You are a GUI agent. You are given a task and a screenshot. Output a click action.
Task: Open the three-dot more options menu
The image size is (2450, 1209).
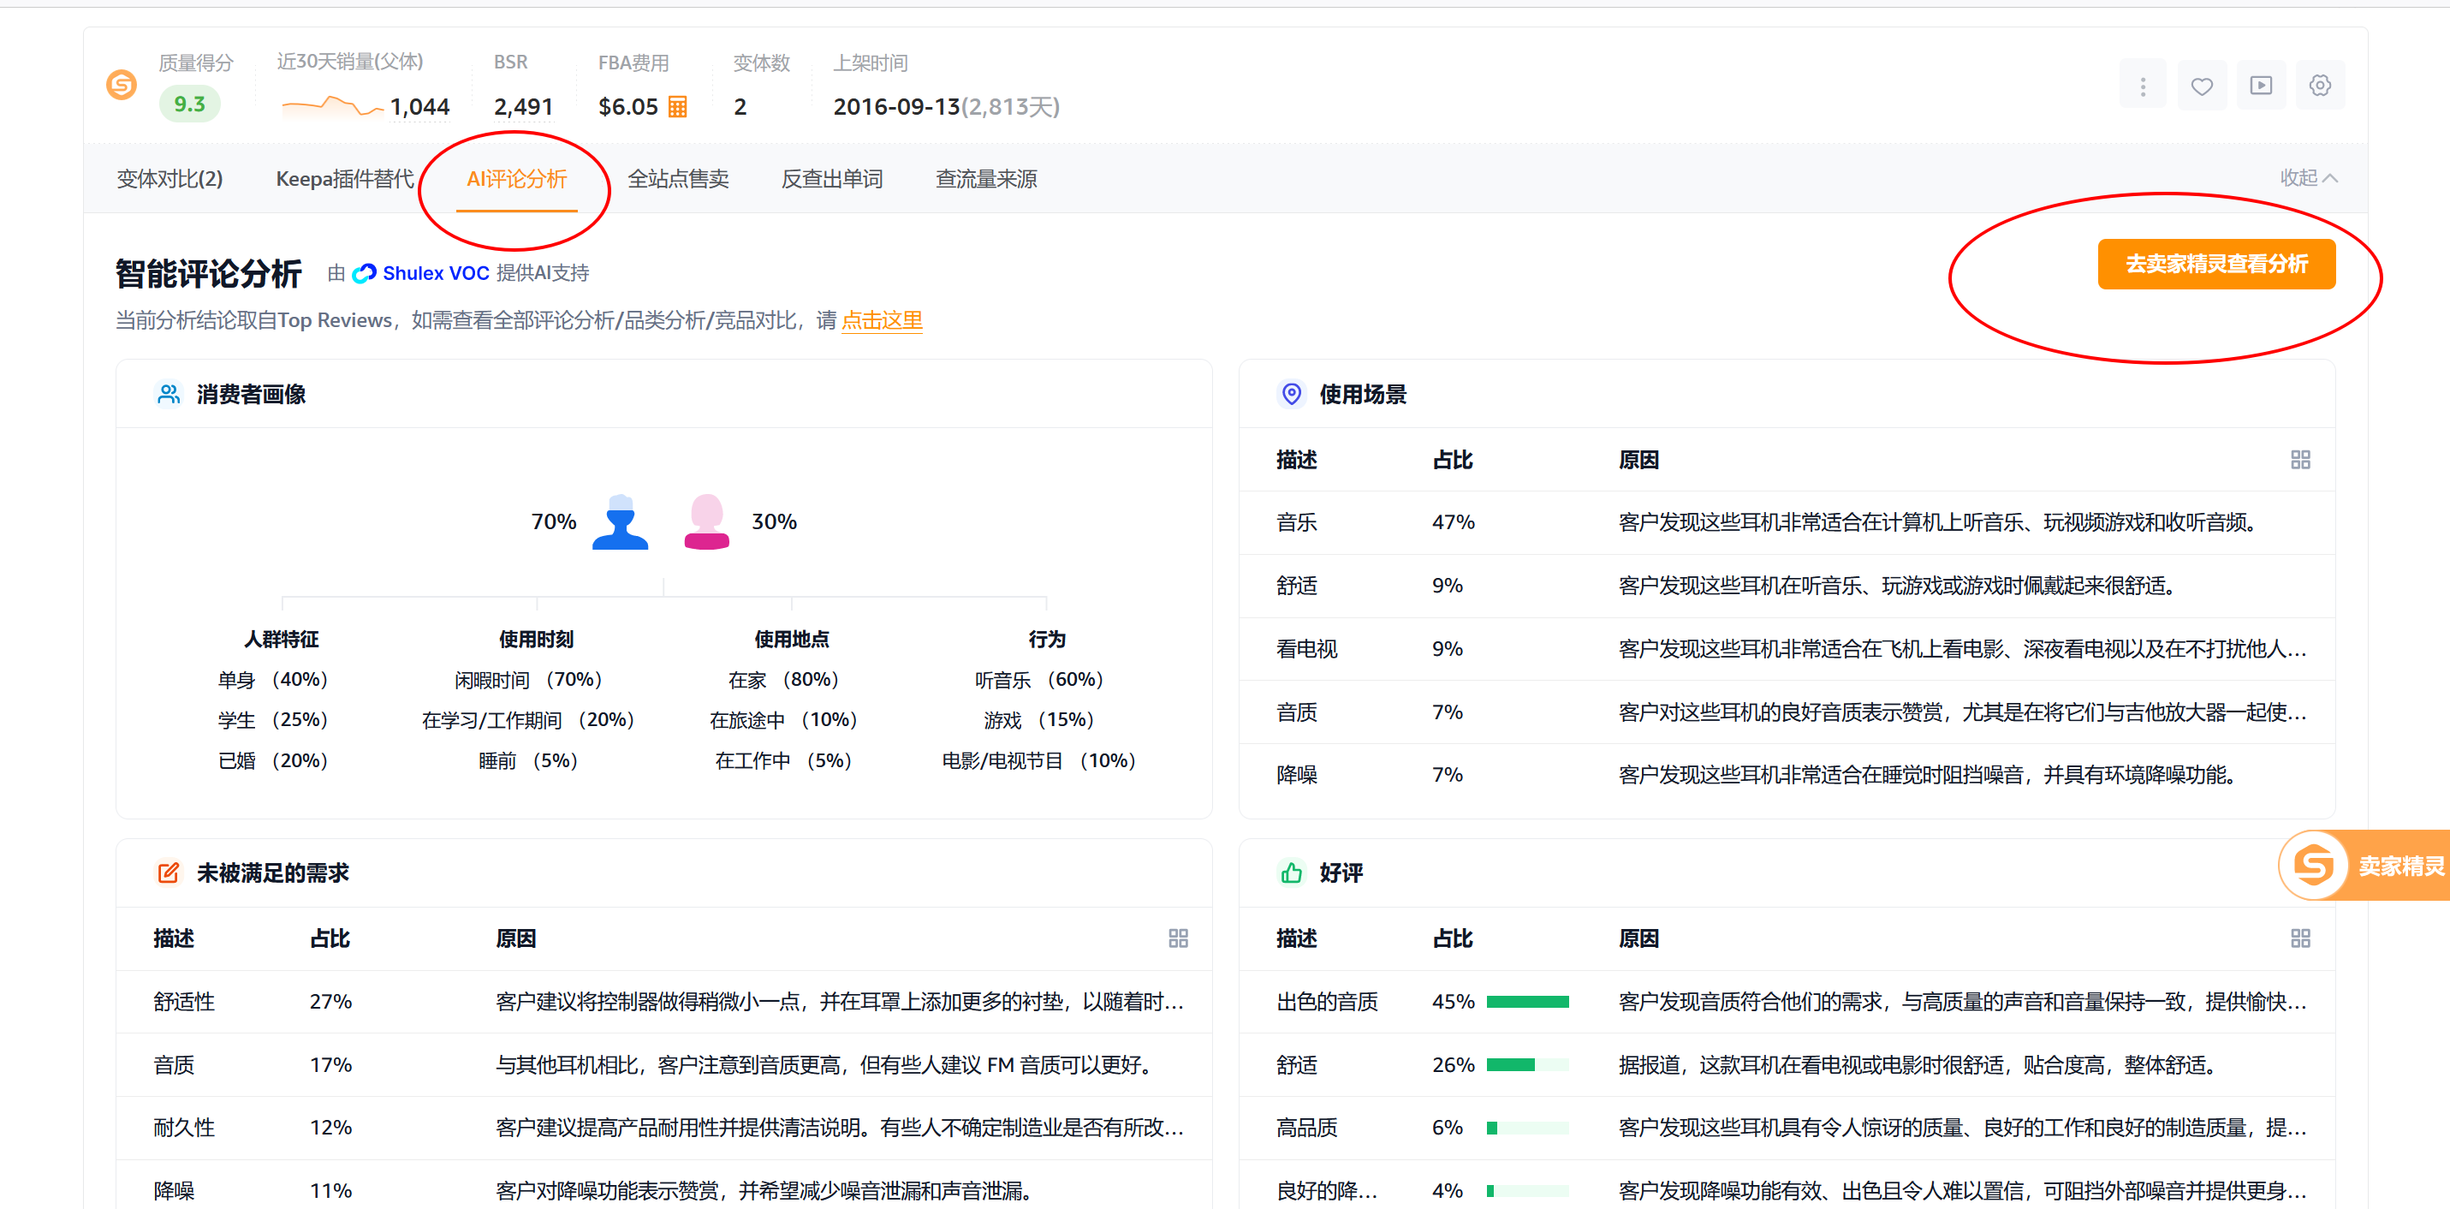(2142, 86)
